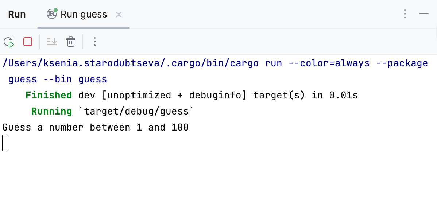Click the '[unoptimized + debuginfo]' text

point(174,96)
